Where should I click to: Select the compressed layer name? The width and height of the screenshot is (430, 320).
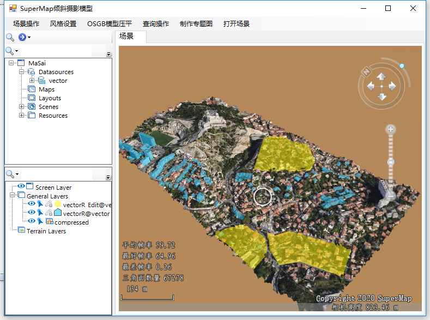71,222
